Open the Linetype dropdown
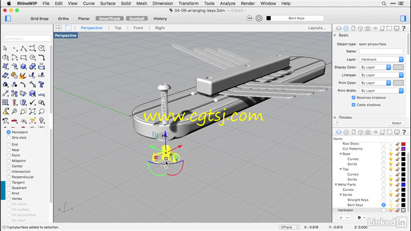The height and width of the screenshot is (231, 411). point(381,75)
